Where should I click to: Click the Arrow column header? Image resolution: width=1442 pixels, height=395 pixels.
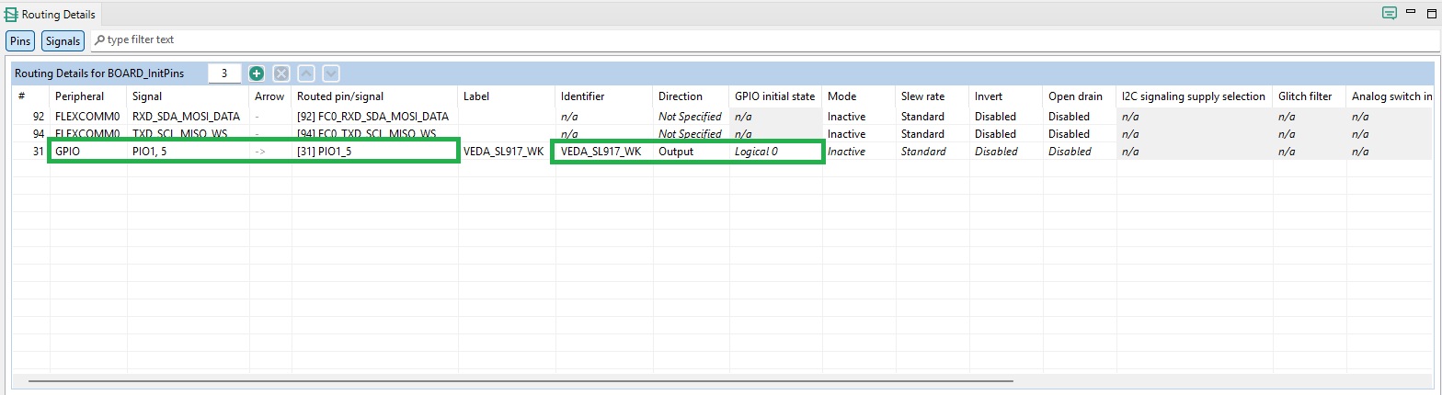click(x=270, y=96)
